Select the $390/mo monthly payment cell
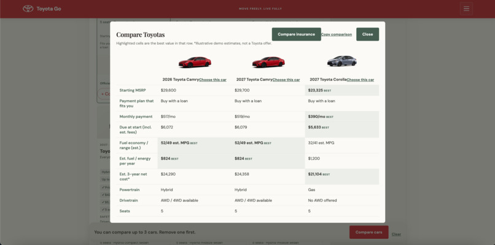 click(x=342, y=117)
